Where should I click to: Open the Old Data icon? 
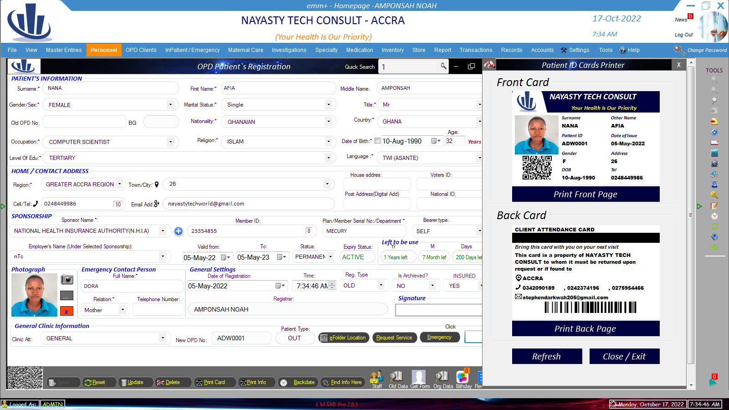coord(398,379)
